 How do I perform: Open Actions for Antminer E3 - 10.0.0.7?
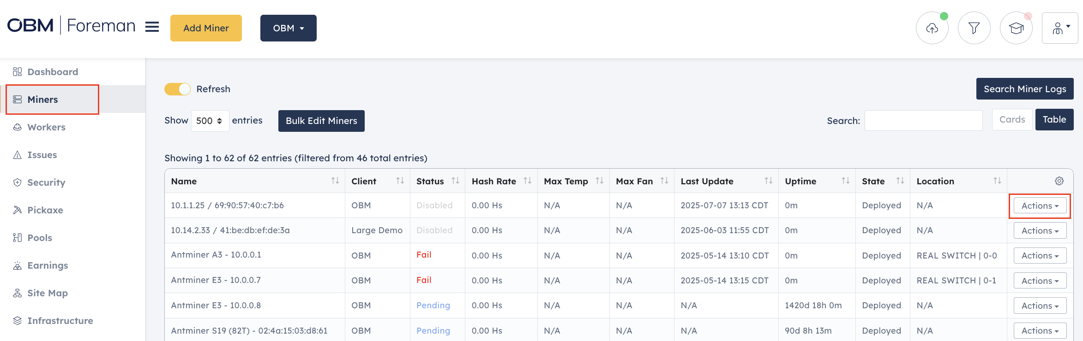point(1040,281)
